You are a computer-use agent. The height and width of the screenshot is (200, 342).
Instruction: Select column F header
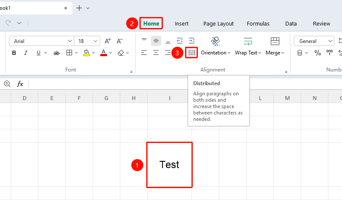coord(79,98)
